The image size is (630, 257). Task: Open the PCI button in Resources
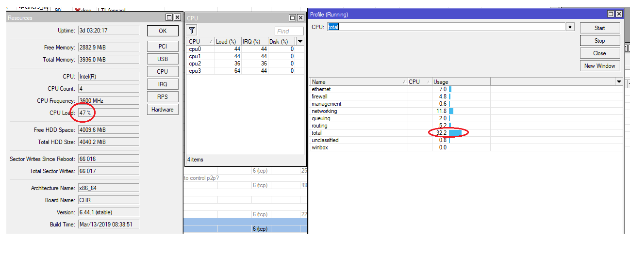click(163, 47)
